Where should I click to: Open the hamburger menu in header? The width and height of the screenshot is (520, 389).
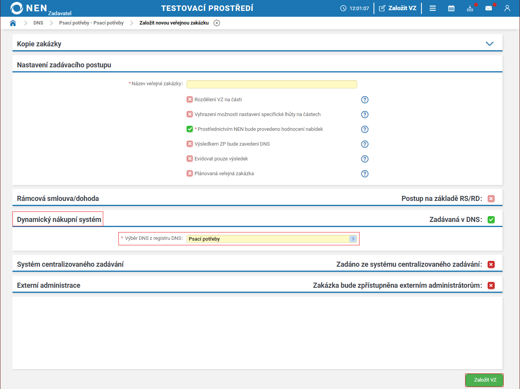432,8
